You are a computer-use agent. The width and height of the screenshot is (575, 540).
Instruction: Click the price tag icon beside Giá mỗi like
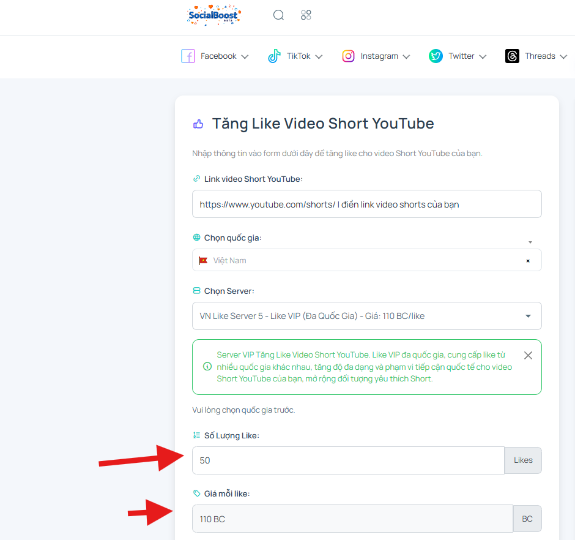pyautogui.click(x=196, y=493)
